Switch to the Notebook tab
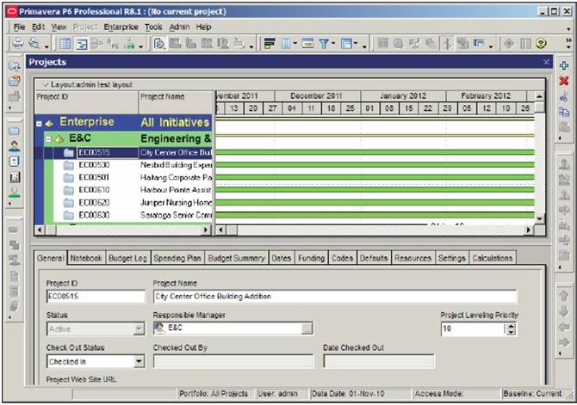This screenshot has height=405, width=577. pos(86,258)
